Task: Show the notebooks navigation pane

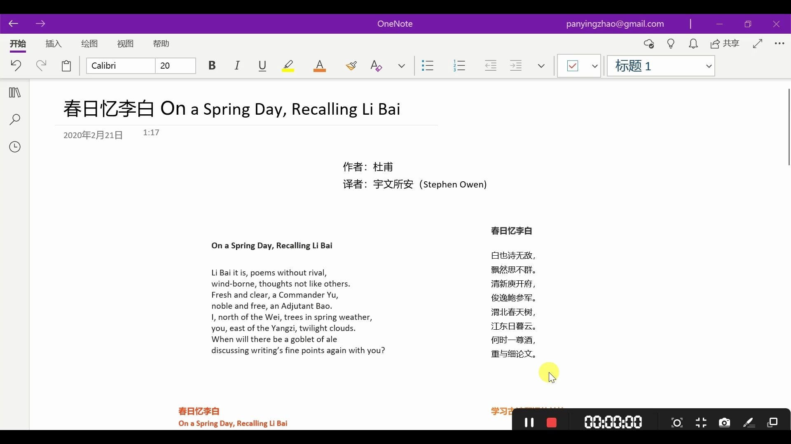Action: click(15, 92)
